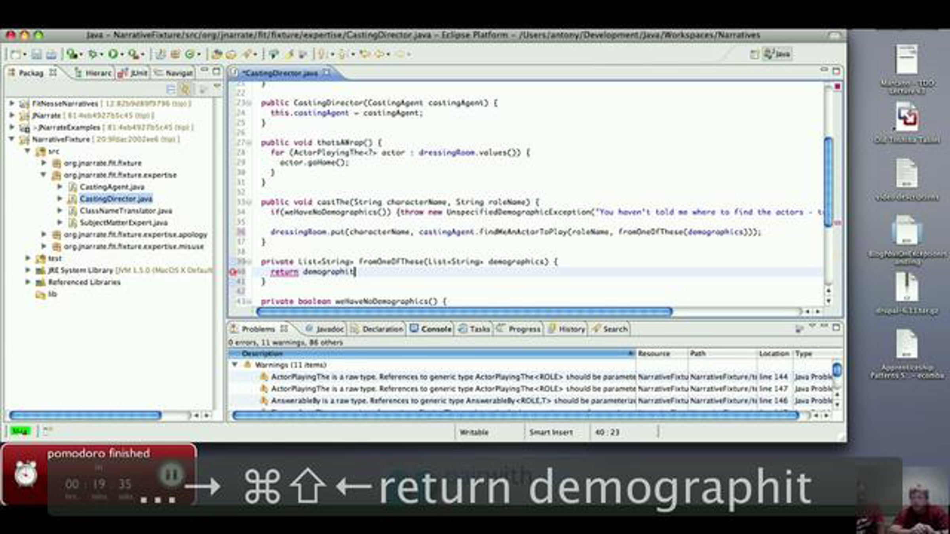950x534 pixels.
Task: Click the New Java Class icon
Action: coord(190,54)
